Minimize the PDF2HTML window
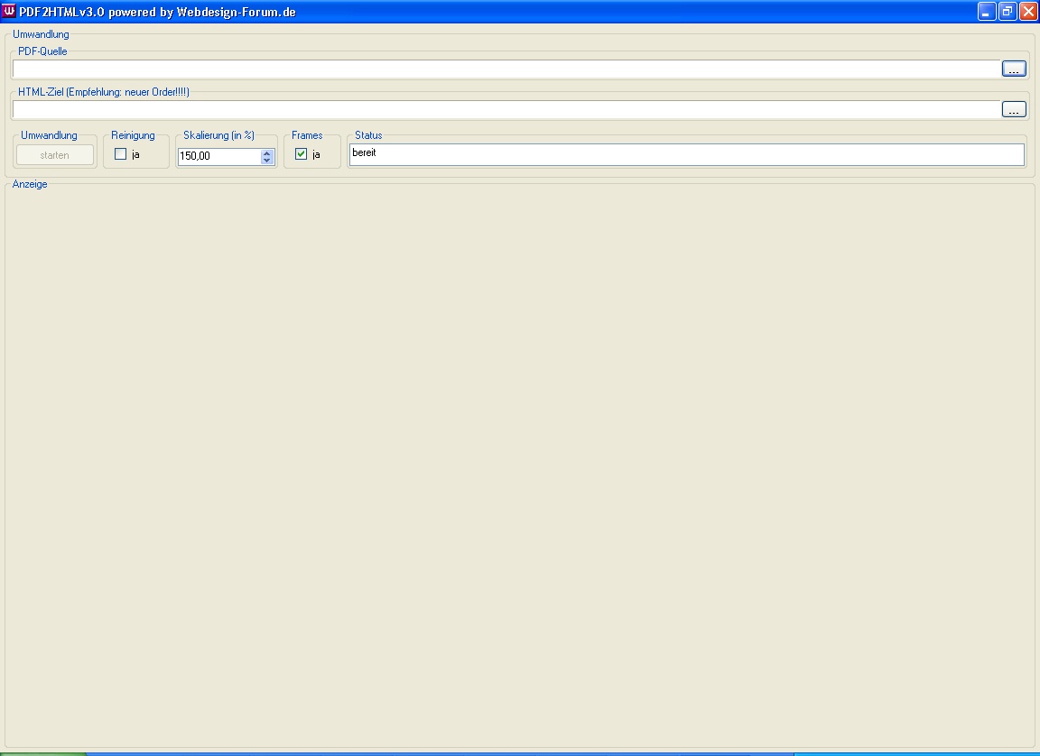Viewport: 1040px width, 756px height. click(987, 12)
